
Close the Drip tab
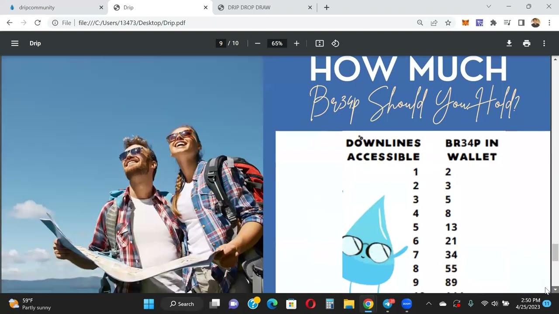coord(205,7)
